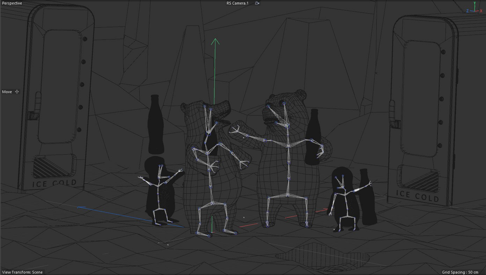
Task: Click the green Y-axis arrow handle tip
Action: (x=215, y=42)
